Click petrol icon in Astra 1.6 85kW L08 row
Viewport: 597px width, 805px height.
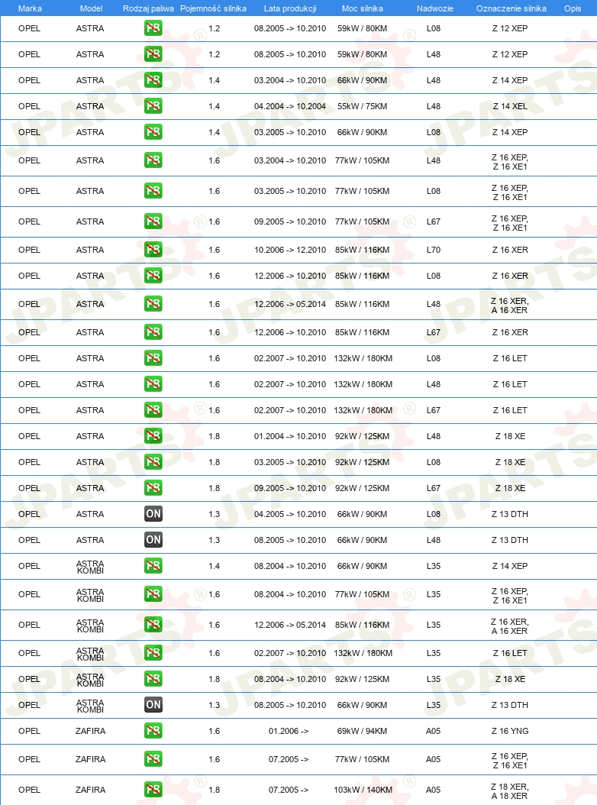click(x=153, y=276)
